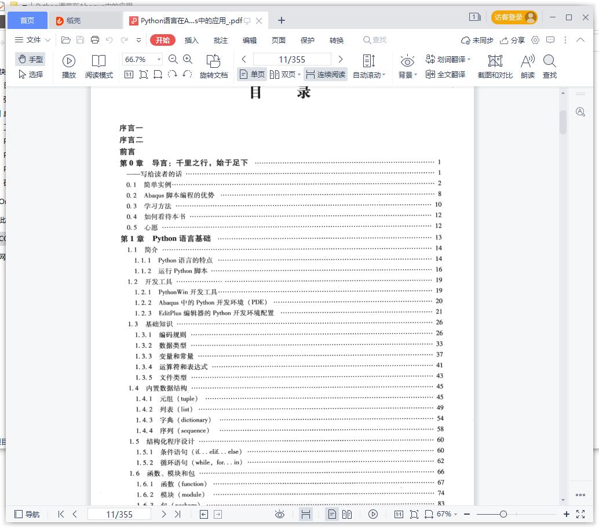Play slideshow from the status bar
Image resolution: width=599 pixels, height=528 pixels.
tap(373, 514)
